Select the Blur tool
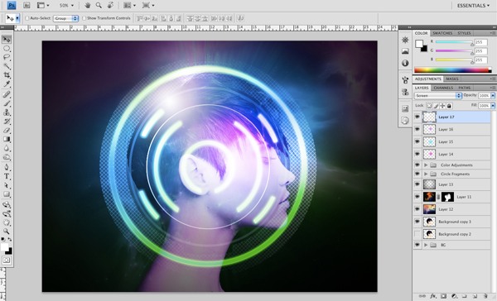497x301 pixels. (x=7, y=148)
